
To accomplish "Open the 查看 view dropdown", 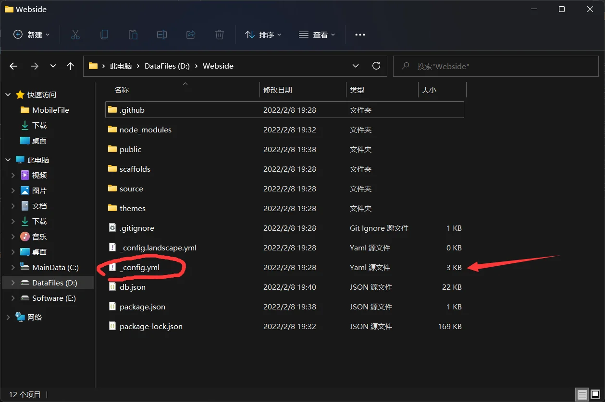I will pyautogui.click(x=317, y=35).
